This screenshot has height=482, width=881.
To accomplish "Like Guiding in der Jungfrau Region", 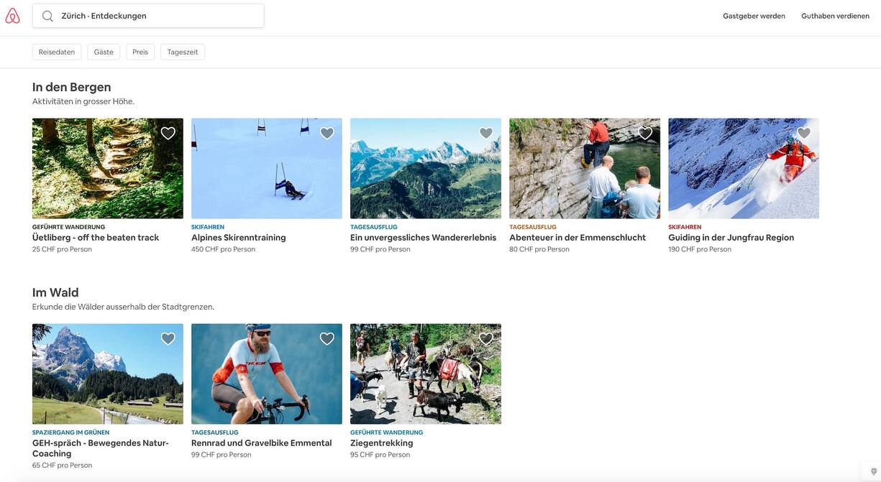I will pyautogui.click(x=804, y=134).
